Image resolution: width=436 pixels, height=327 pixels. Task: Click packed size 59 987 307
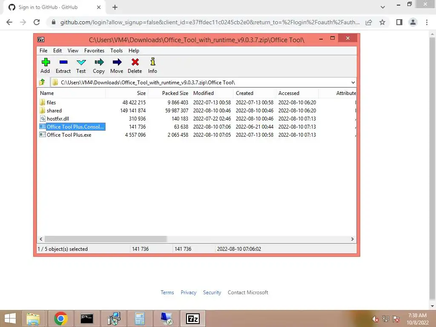coord(177,111)
